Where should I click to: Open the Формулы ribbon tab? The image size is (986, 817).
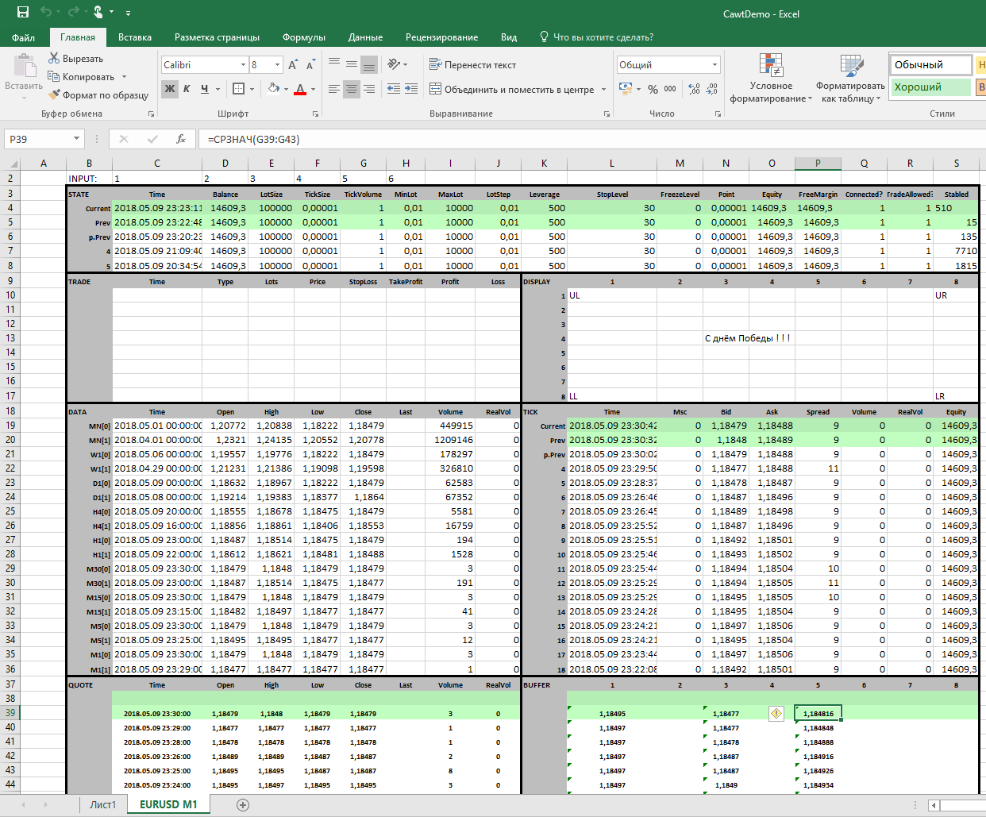303,37
